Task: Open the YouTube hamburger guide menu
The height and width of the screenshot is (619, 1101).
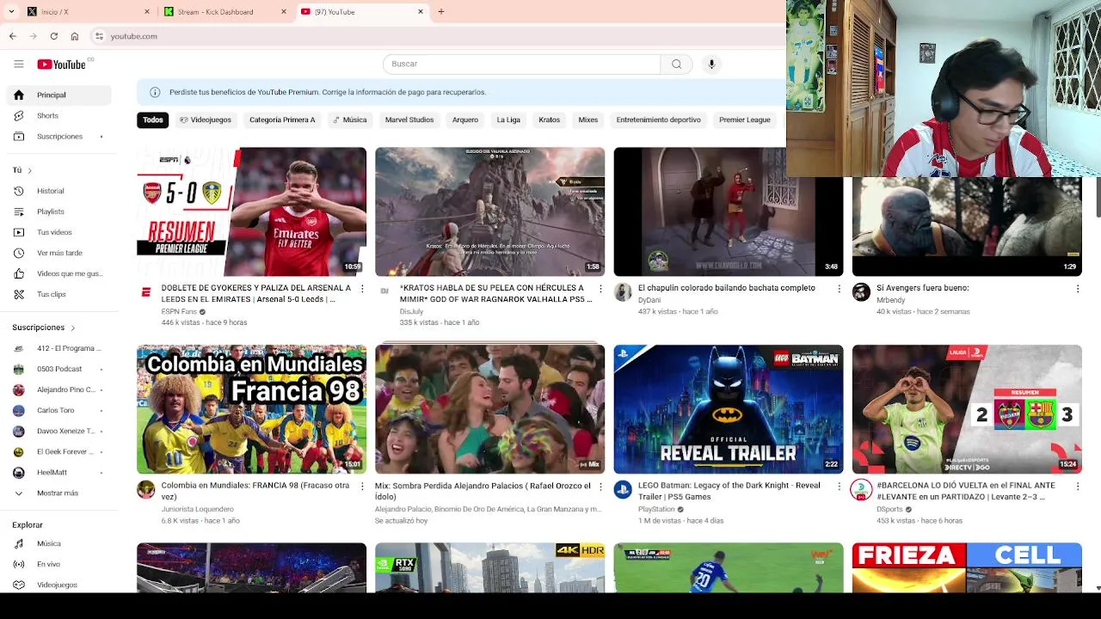Action: 18,64
